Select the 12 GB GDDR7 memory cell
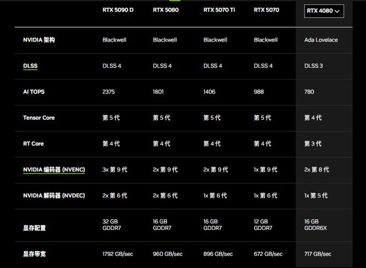366x268 pixels. 263,224
